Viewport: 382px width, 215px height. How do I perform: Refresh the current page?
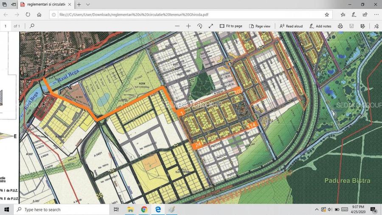pos(28,14)
